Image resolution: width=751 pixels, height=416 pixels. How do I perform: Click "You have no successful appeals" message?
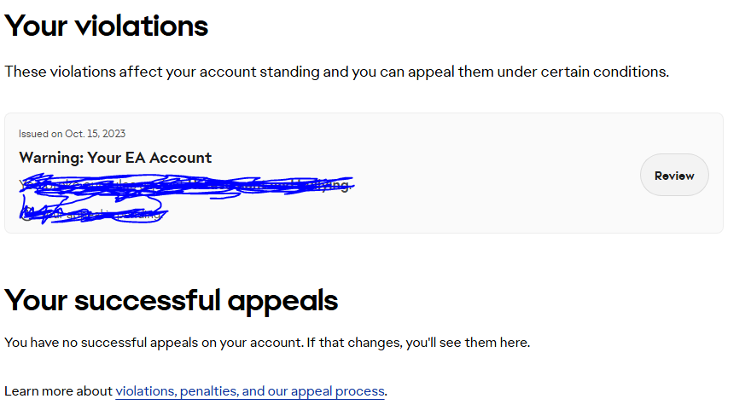click(101, 343)
